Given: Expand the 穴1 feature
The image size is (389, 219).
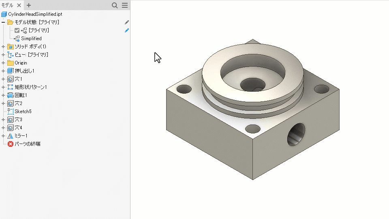Looking at the screenshot, I should click(x=3, y=79).
